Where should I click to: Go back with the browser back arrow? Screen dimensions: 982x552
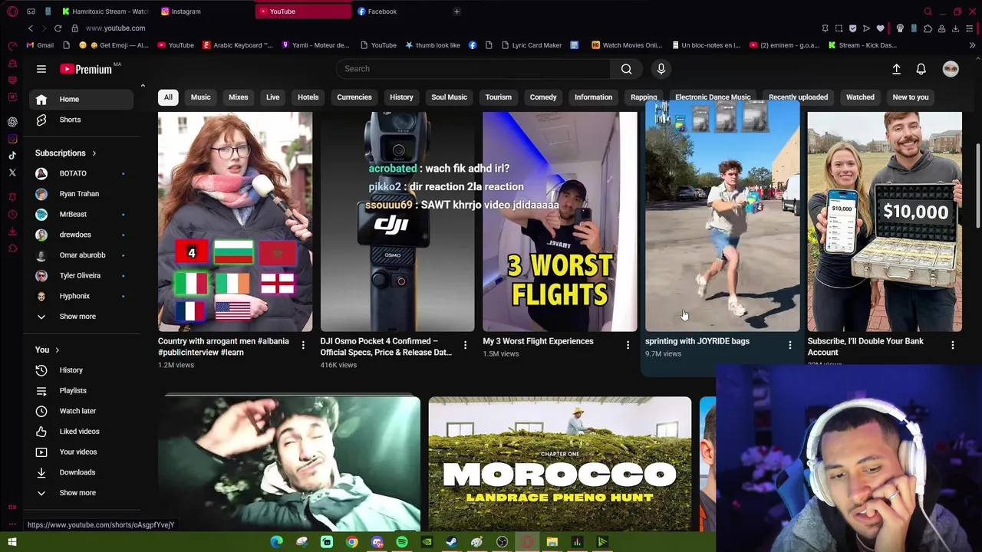point(31,28)
